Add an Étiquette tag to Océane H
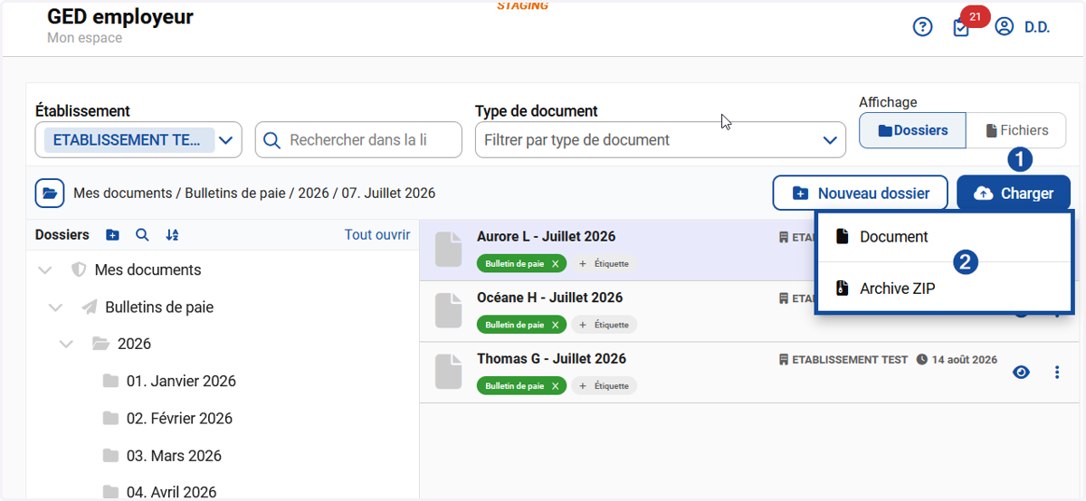 604,325
